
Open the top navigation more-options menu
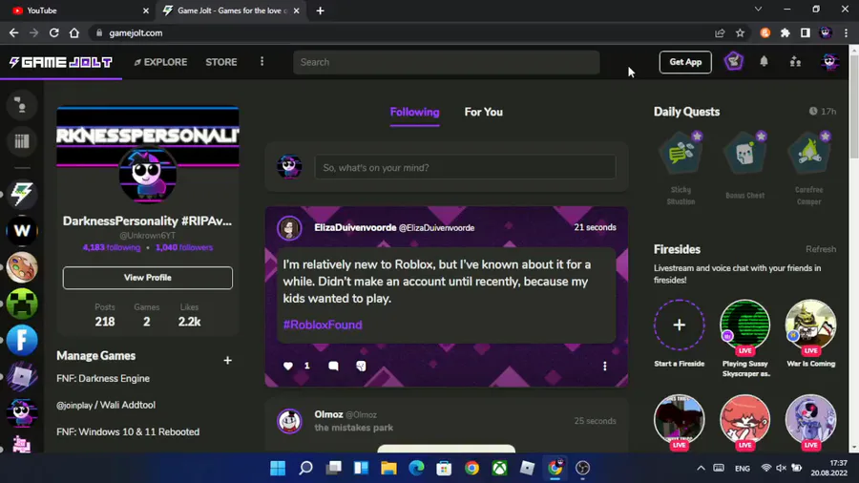point(262,61)
